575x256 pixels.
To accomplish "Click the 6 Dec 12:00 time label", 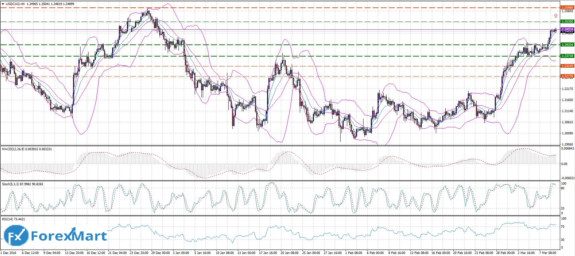I will coord(30,253).
